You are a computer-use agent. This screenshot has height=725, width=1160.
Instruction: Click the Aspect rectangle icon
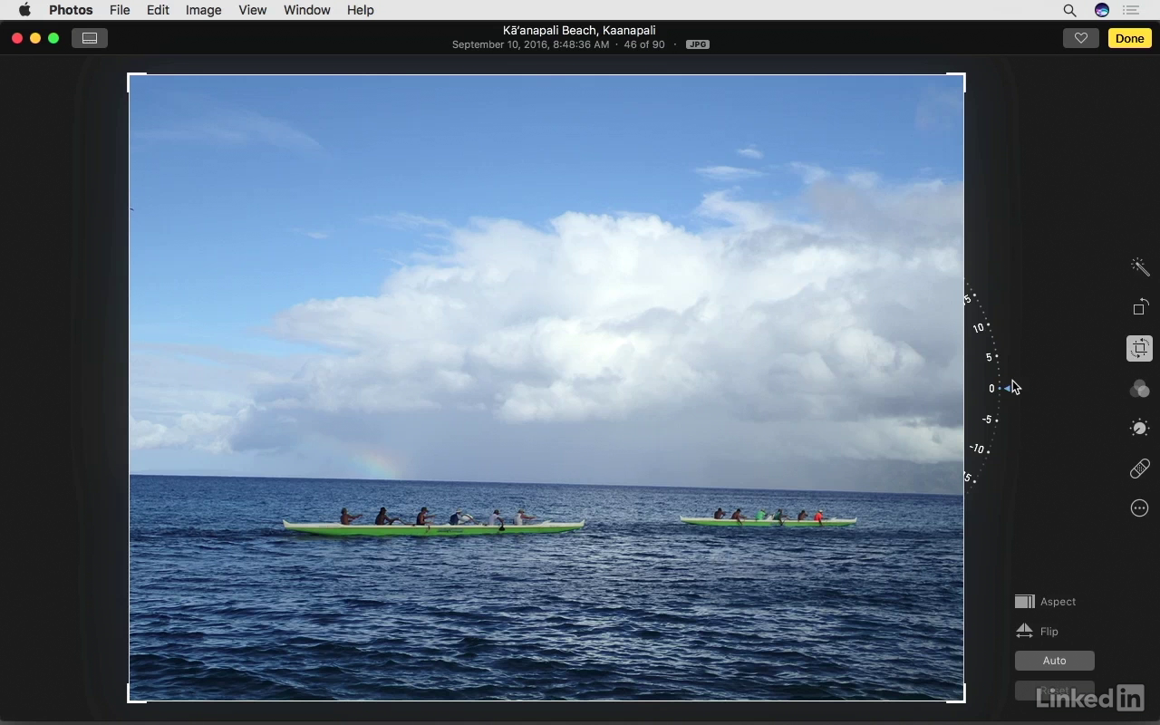pyautogui.click(x=1025, y=602)
